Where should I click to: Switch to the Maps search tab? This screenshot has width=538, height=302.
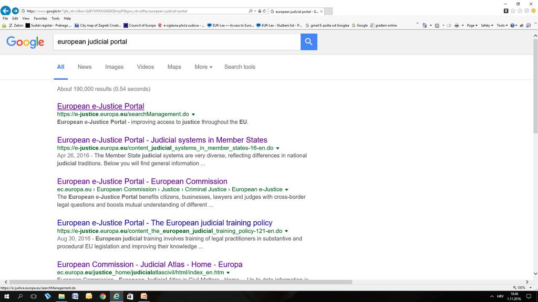(x=174, y=67)
